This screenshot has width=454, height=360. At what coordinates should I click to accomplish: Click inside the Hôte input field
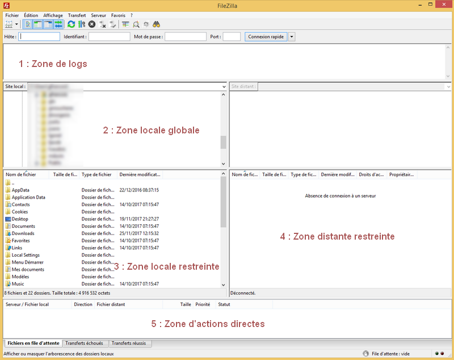(39, 36)
